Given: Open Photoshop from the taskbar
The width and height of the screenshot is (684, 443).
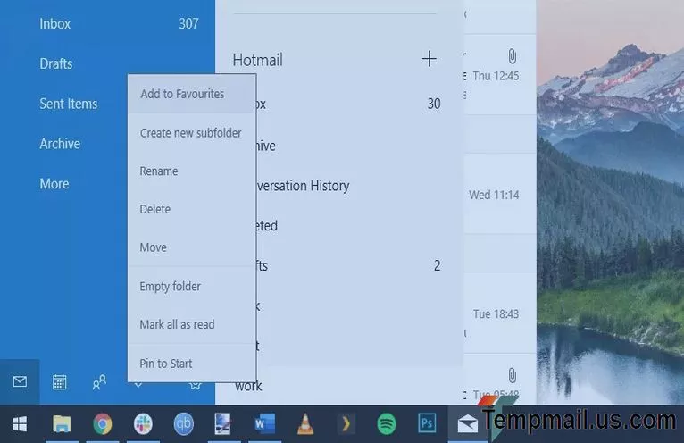Looking at the screenshot, I should click(x=427, y=423).
